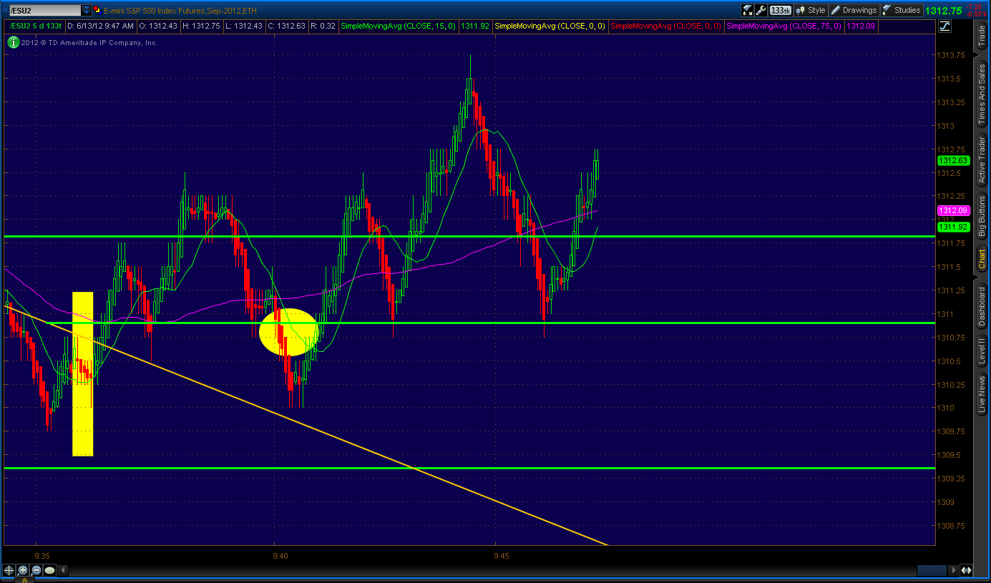The width and height of the screenshot is (991, 583).
Task: Click SimpleMovingAvg (CLOSE, 75, 0) magenta label
Action: [783, 26]
